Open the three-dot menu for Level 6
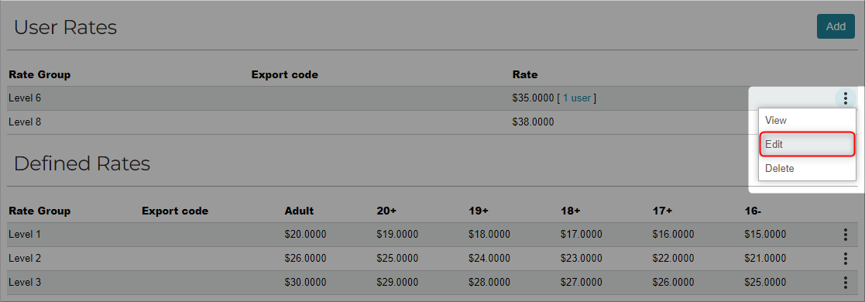 tap(845, 98)
